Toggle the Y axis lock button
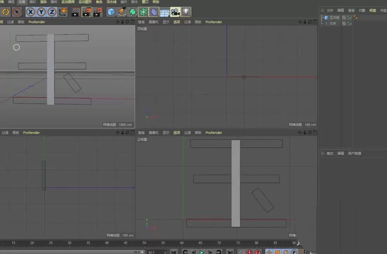The height and width of the screenshot is (254, 387). tap(42, 12)
